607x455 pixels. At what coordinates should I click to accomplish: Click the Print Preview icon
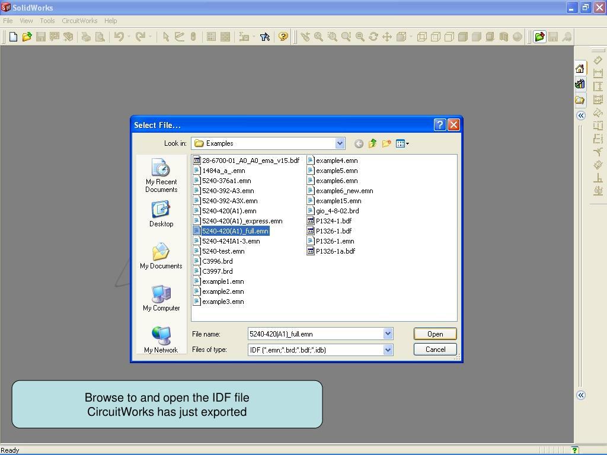(x=100, y=37)
